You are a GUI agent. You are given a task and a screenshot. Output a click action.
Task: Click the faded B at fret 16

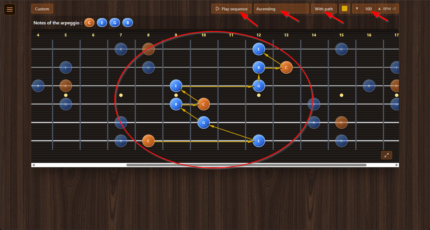[369, 86]
